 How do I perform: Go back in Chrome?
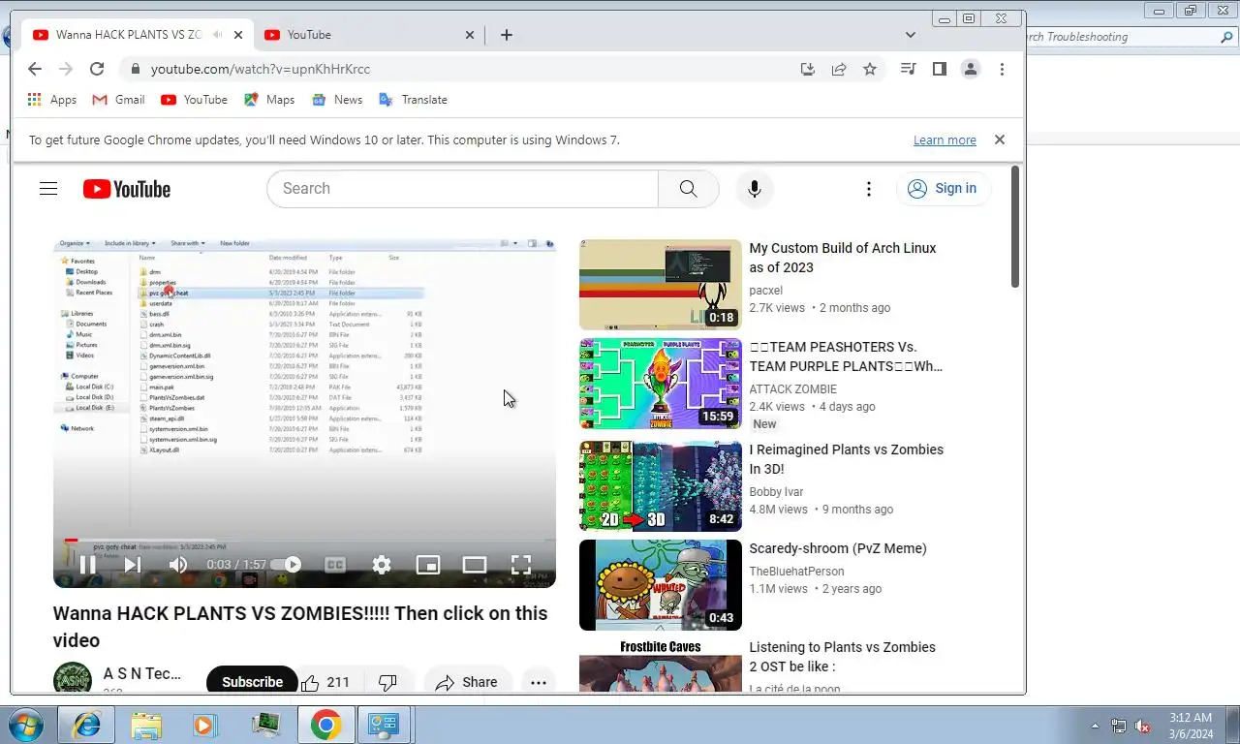(35, 69)
